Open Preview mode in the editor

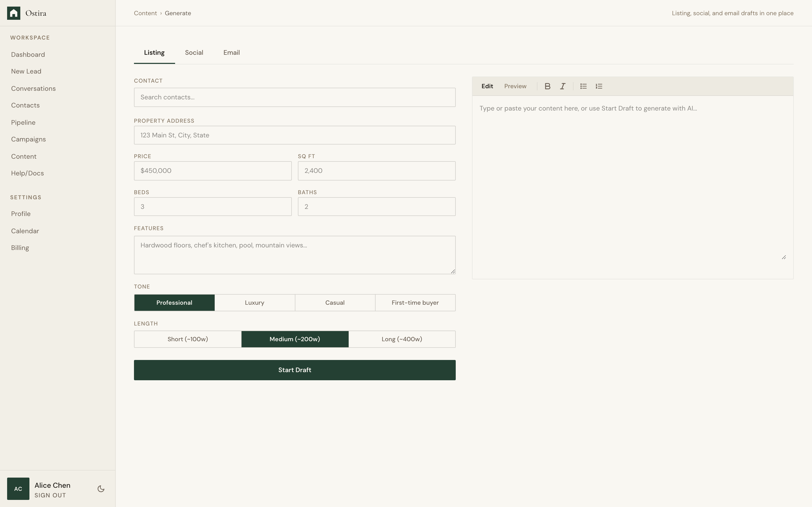tap(515, 86)
